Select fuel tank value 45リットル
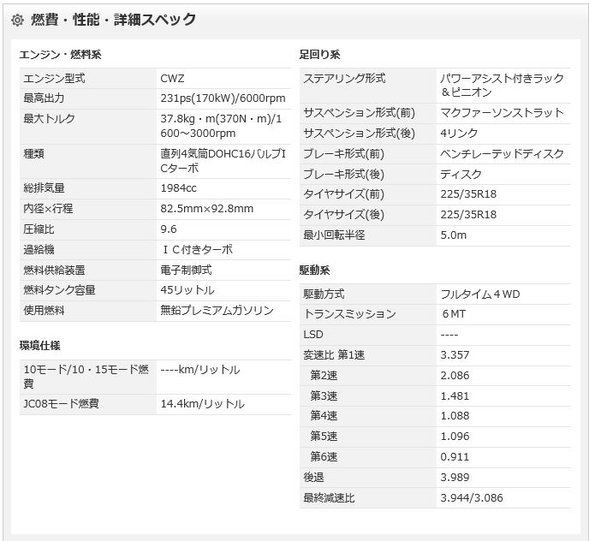589x541 pixels. click(187, 290)
